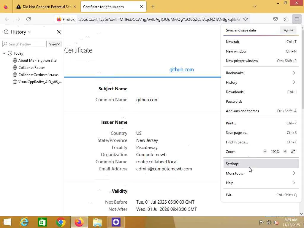This screenshot has width=304, height=228.
Task: Click the Action Center flag tray icon
Action: 262,222
